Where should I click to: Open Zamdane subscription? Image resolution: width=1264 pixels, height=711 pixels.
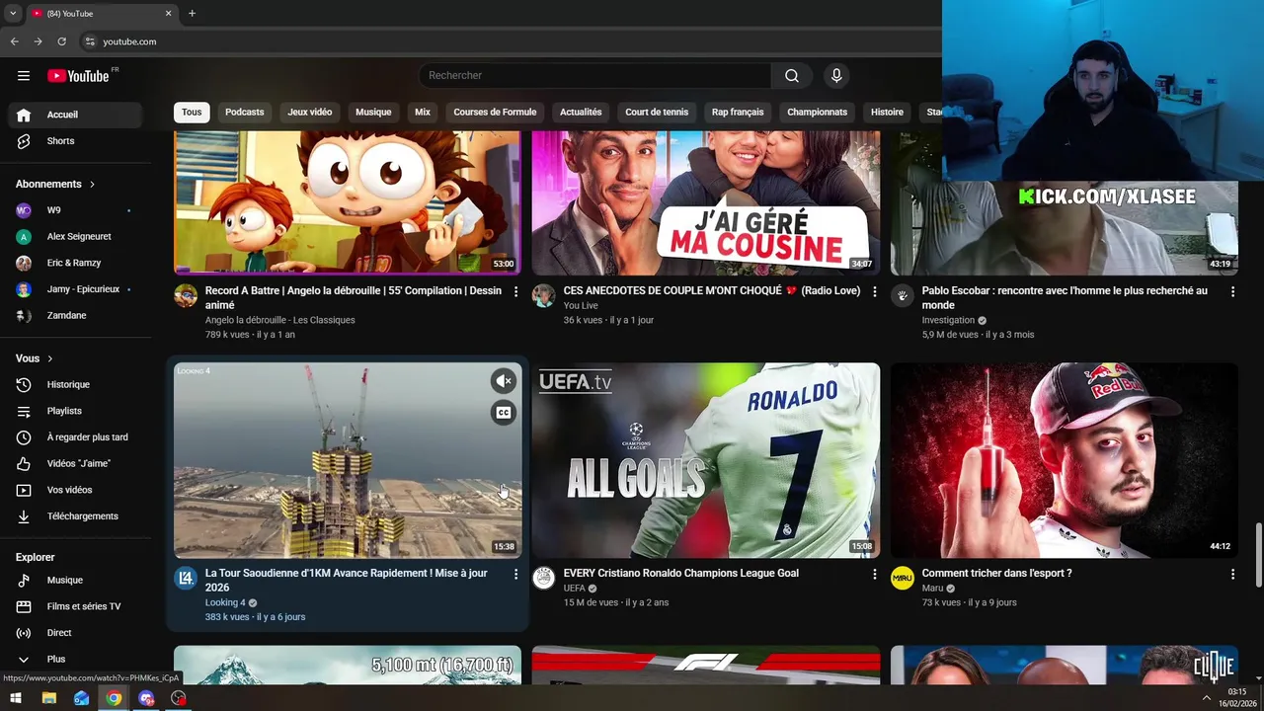(75, 316)
